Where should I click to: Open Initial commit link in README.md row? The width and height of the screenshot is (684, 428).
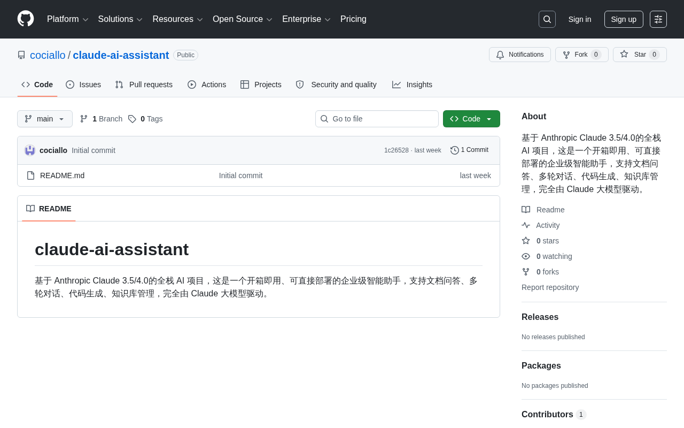point(240,175)
